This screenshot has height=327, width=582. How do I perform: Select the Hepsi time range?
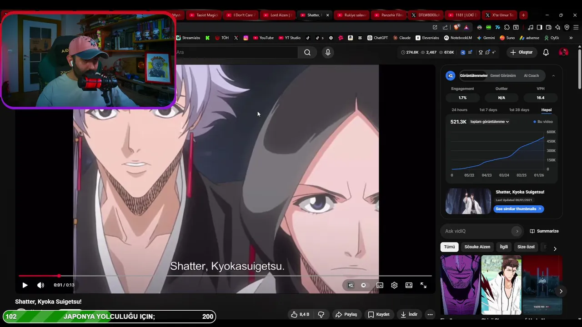tap(546, 110)
